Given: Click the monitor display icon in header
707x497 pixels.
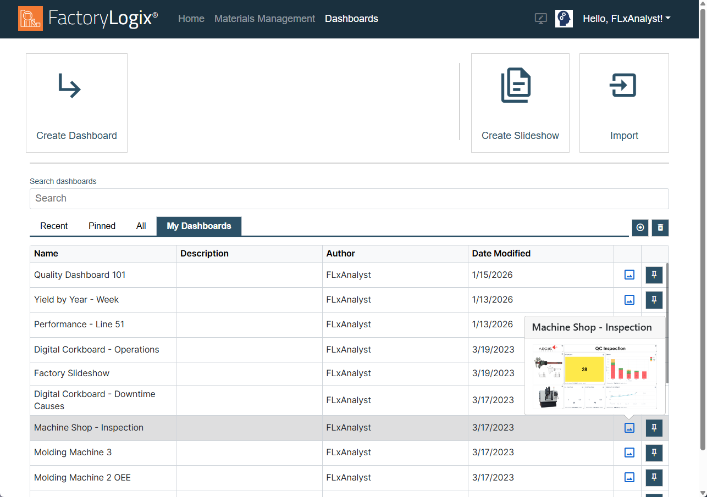Looking at the screenshot, I should pos(540,19).
